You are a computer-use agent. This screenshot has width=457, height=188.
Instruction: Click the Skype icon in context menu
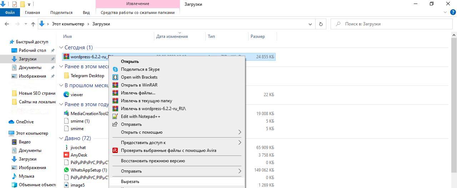coord(115,69)
